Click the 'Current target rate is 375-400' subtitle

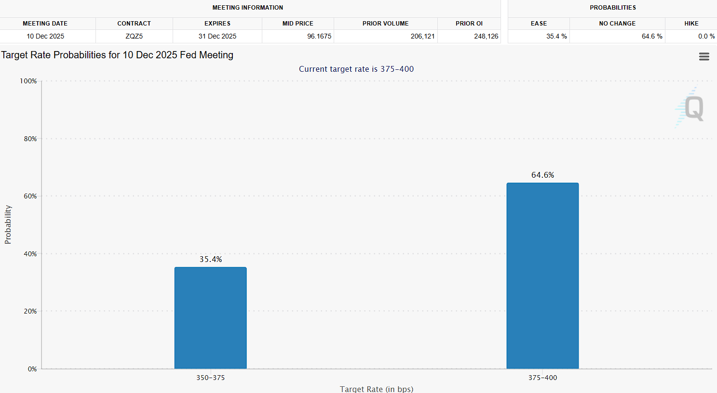point(356,69)
